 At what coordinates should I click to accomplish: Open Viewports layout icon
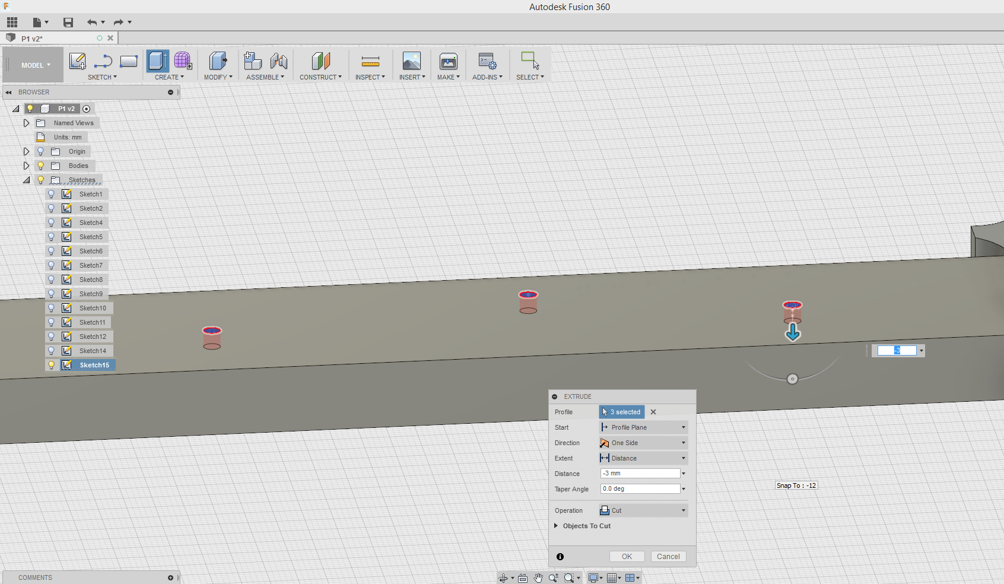click(630, 578)
